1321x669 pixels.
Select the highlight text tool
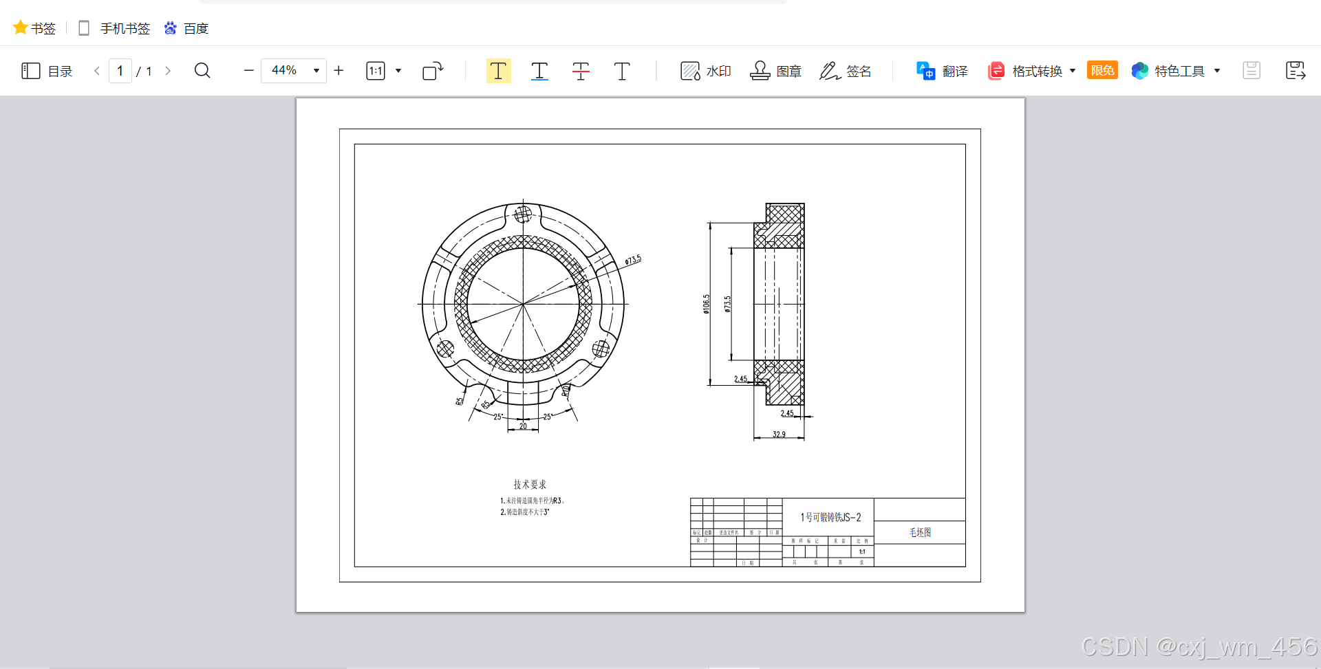(499, 71)
